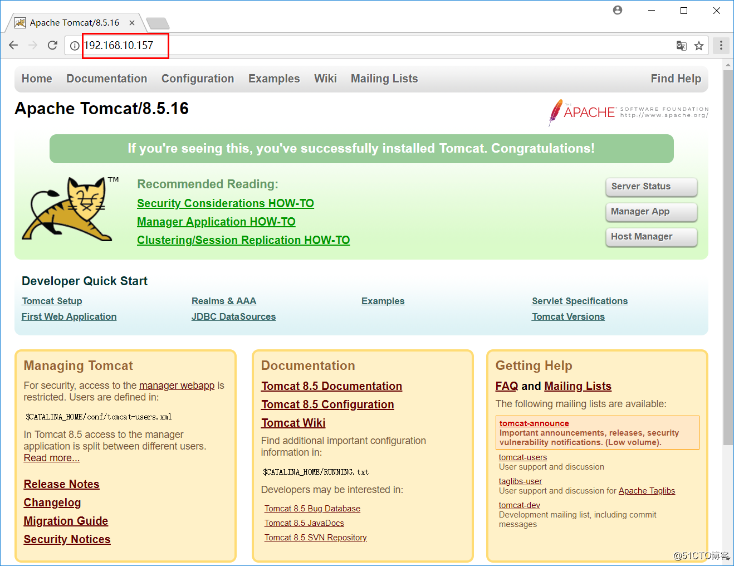Open Manager Application HOW-TO link

pos(216,222)
